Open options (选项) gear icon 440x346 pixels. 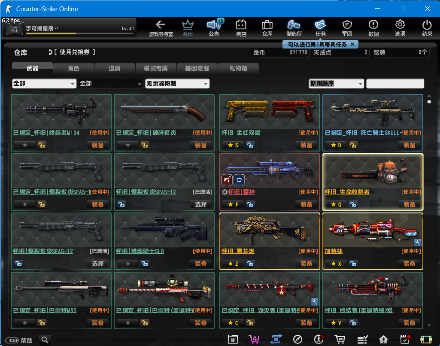coord(400,28)
